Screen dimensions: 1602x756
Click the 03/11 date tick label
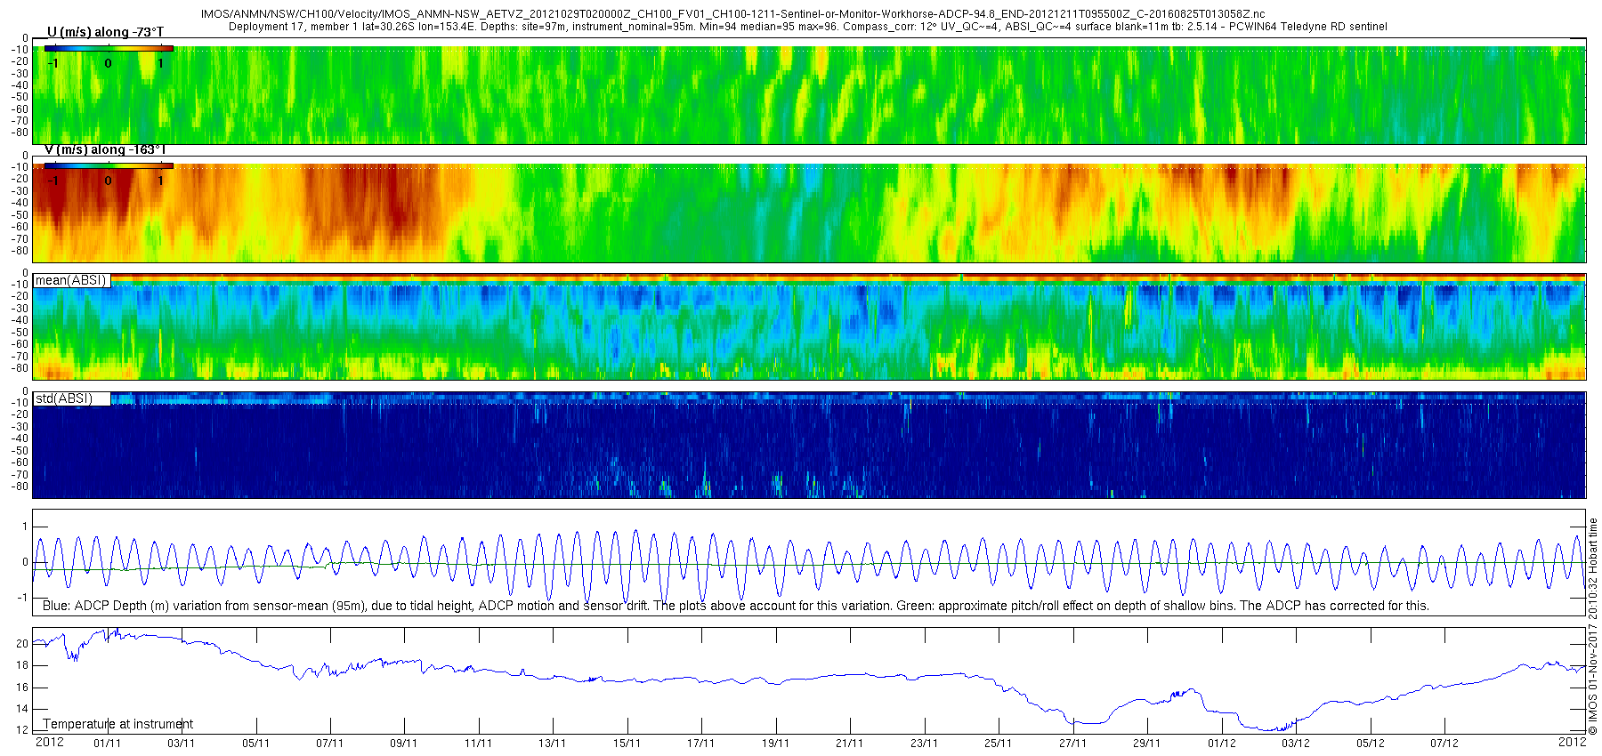click(182, 743)
